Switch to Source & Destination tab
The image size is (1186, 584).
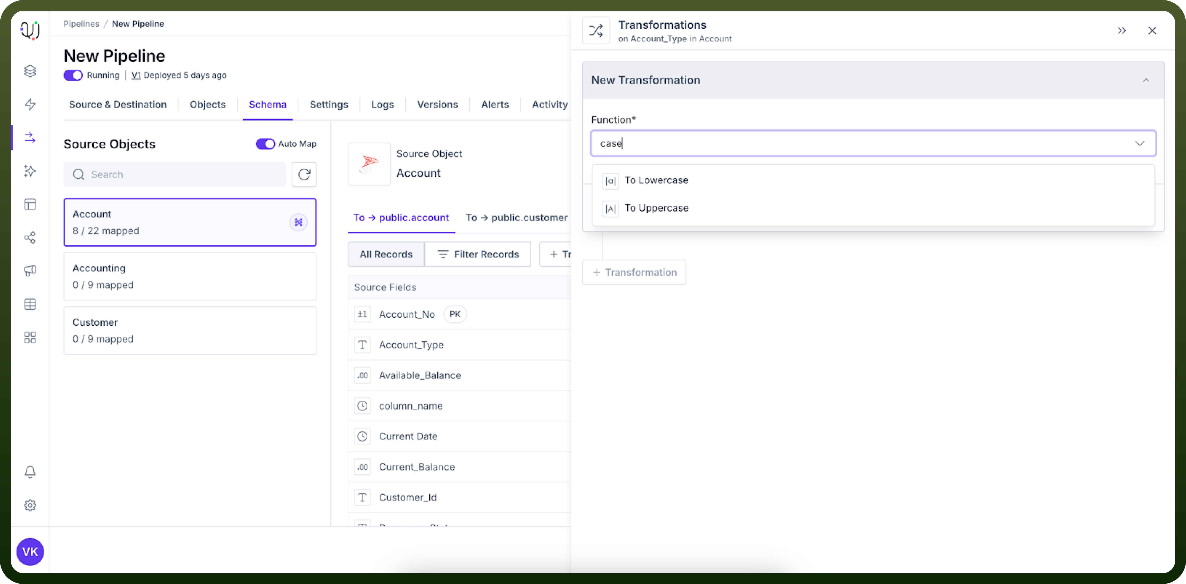(118, 105)
